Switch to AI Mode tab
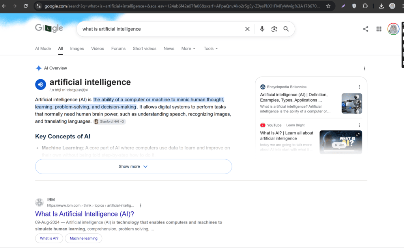Screen dimensions: 404x248 (x=43, y=48)
